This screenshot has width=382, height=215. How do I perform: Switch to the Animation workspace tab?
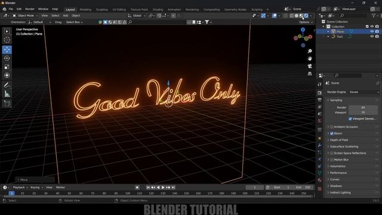(x=174, y=10)
